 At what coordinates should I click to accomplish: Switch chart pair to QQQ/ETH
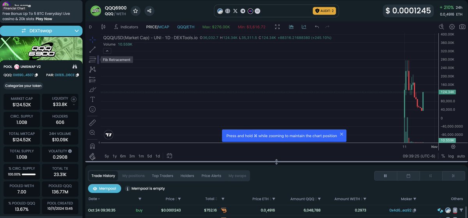(186, 27)
